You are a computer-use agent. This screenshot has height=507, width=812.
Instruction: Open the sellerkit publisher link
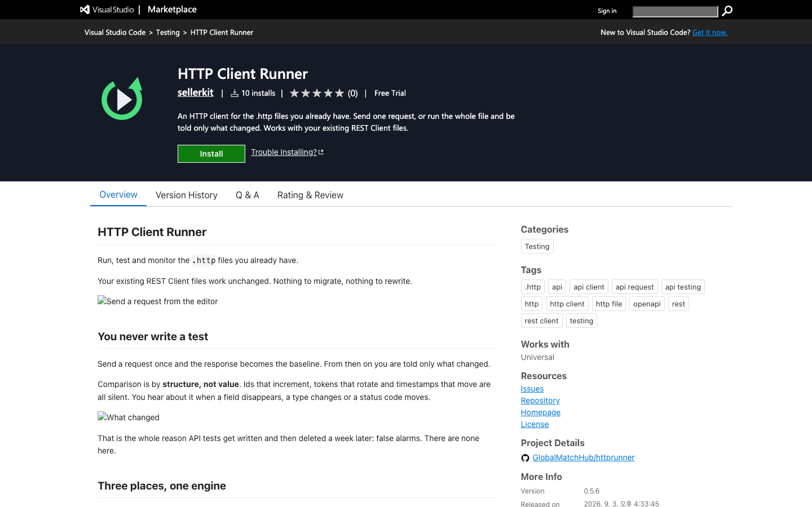pos(196,92)
